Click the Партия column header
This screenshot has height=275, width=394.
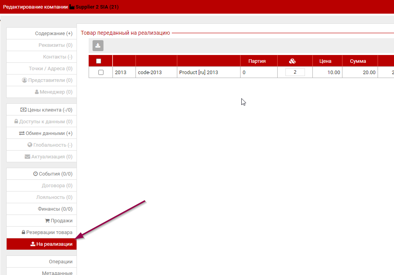click(x=257, y=61)
